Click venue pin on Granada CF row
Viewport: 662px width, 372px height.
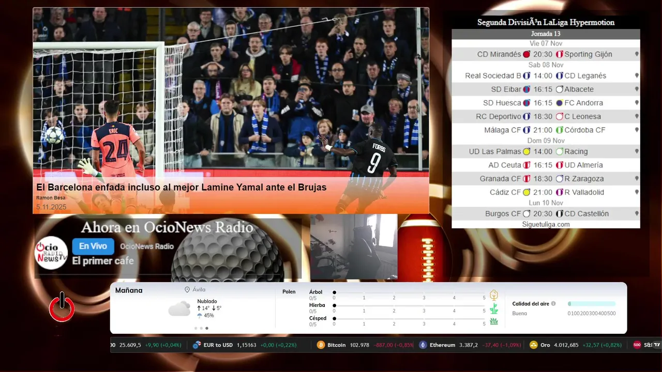[637, 179]
